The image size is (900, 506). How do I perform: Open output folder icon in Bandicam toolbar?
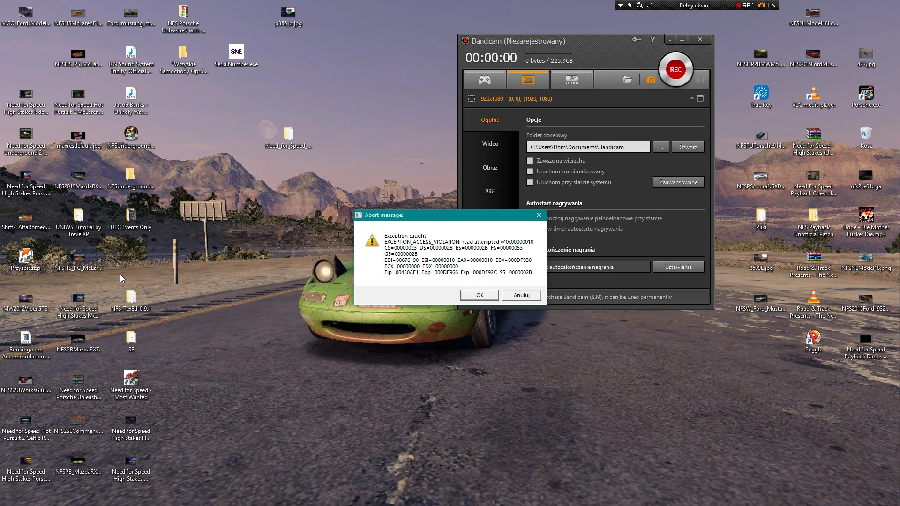click(627, 80)
